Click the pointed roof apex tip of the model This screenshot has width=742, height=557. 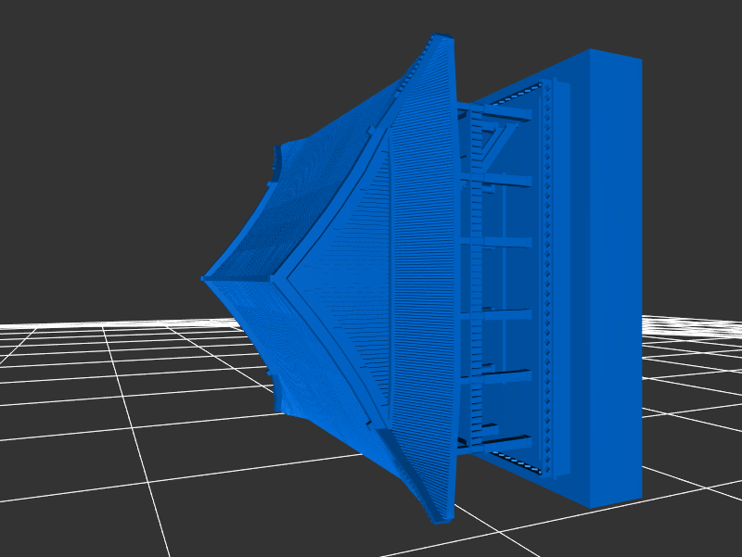(205, 277)
